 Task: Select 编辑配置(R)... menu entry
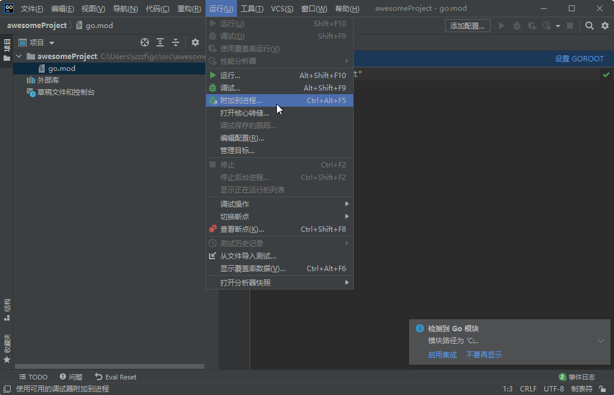pos(279,138)
